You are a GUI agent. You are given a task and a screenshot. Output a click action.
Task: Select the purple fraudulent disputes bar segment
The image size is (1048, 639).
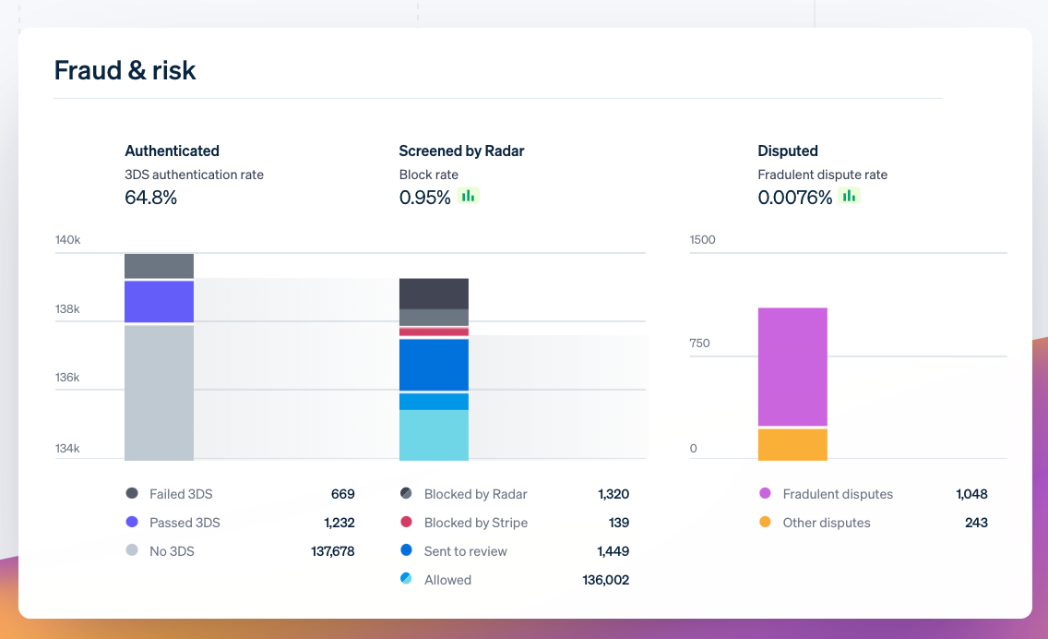point(792,367)
